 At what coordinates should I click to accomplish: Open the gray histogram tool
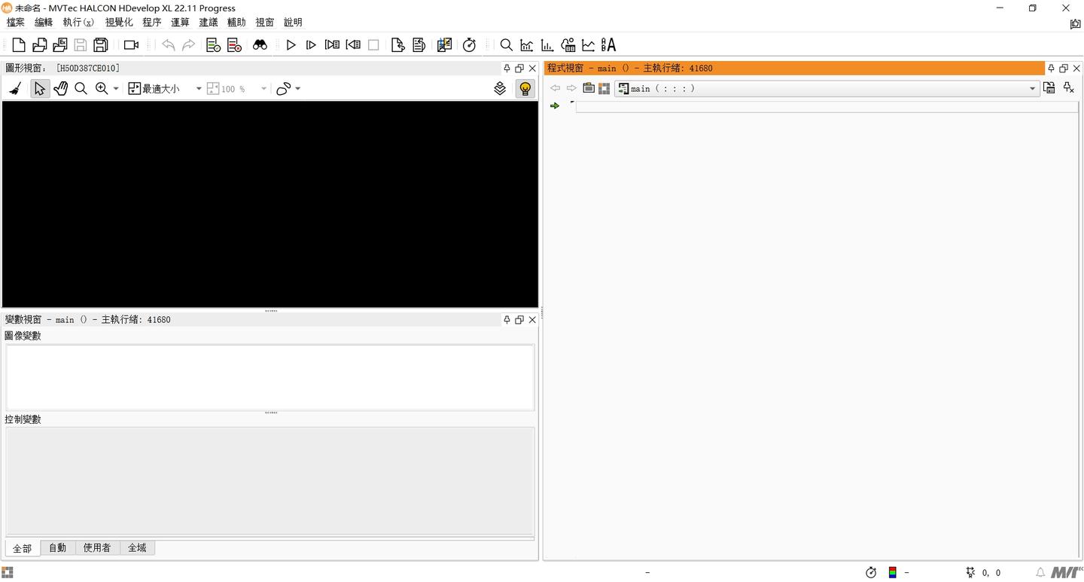click(x=527, y=45)
